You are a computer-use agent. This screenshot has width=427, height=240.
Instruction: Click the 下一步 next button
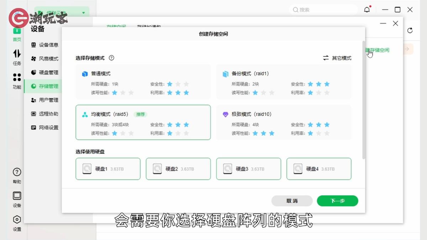[337, 201]
